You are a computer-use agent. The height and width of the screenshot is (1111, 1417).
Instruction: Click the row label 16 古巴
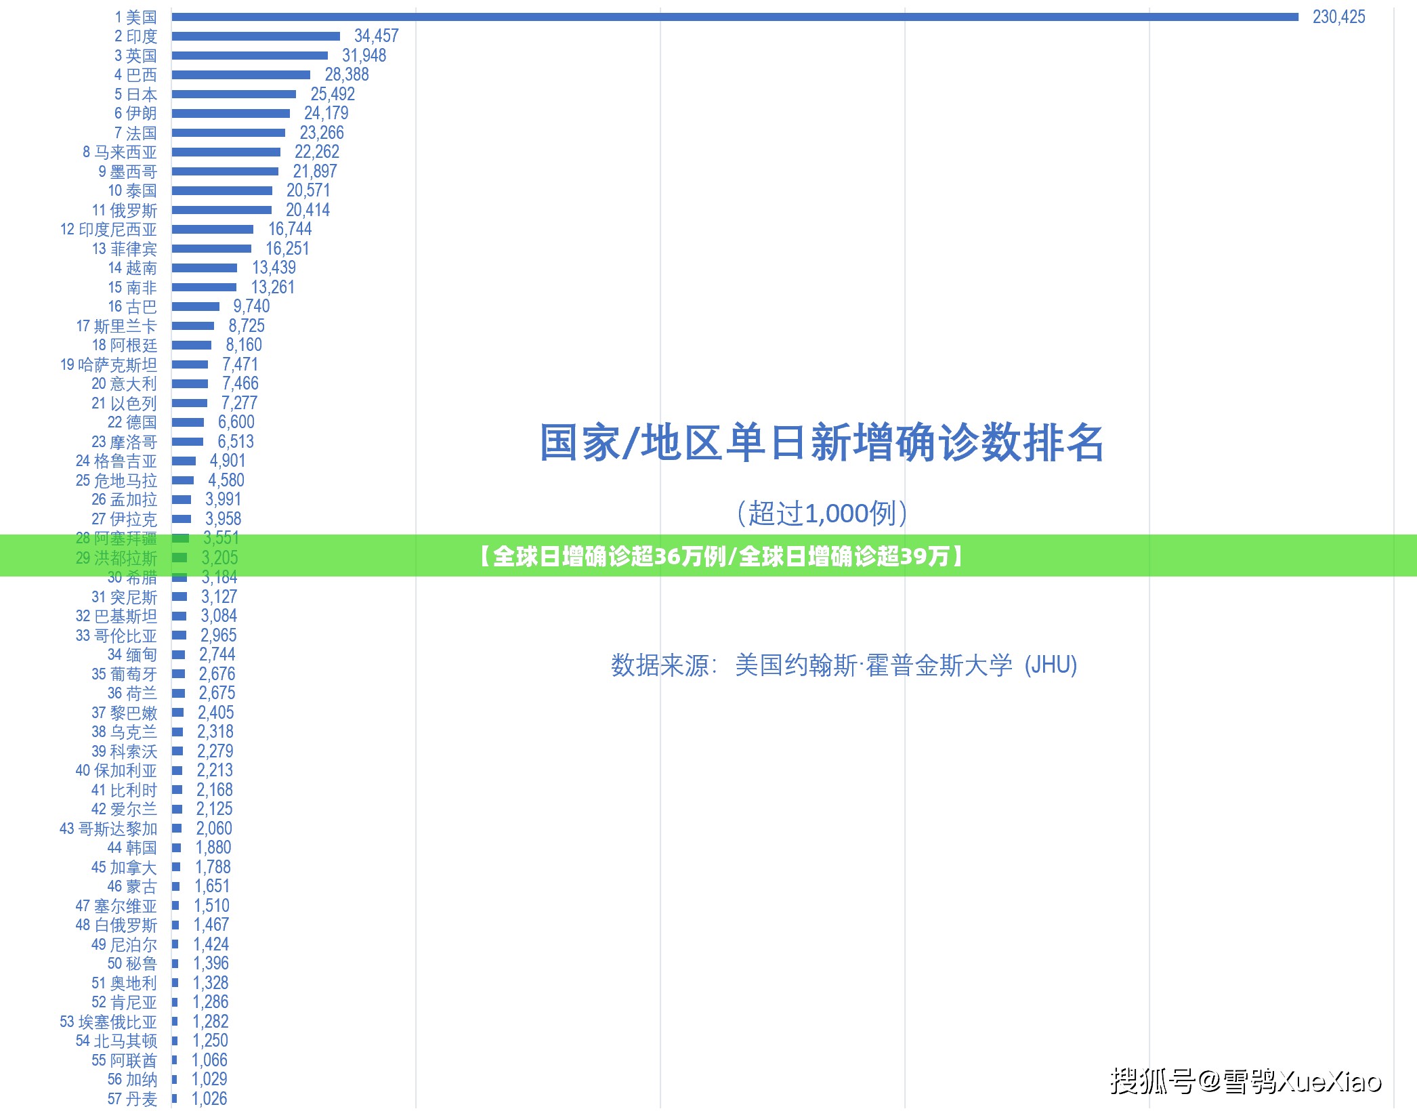(133, 306)
